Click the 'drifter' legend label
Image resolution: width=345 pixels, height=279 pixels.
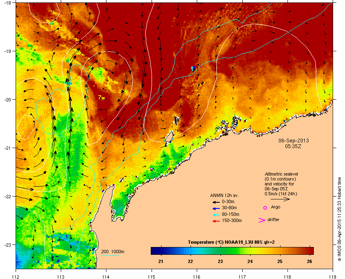273,220
